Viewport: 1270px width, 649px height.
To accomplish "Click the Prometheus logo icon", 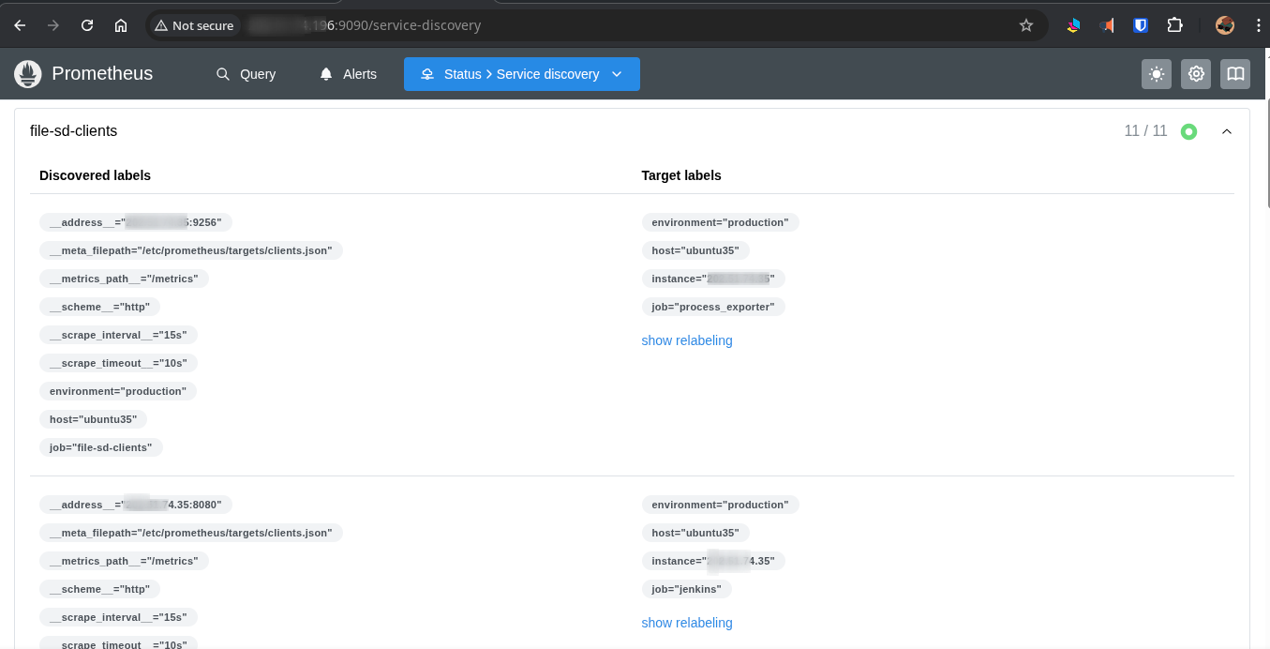I will point(27,73).
